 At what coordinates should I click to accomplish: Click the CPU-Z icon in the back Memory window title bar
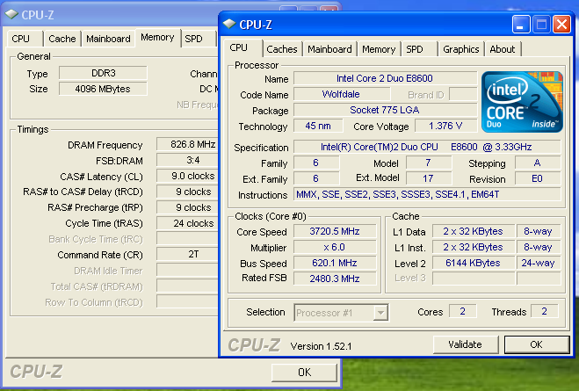coord(11,14)
